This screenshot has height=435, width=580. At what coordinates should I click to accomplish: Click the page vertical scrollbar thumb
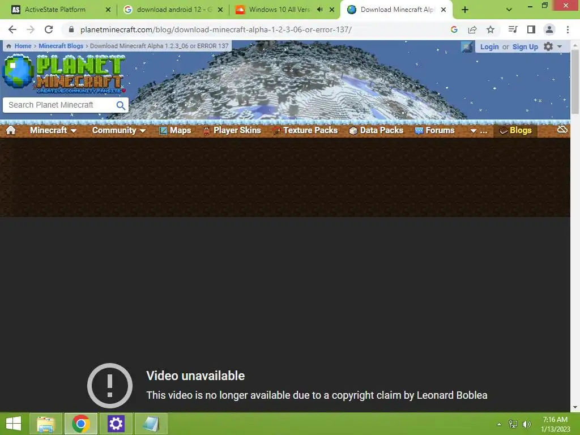[x=575, y=82]
